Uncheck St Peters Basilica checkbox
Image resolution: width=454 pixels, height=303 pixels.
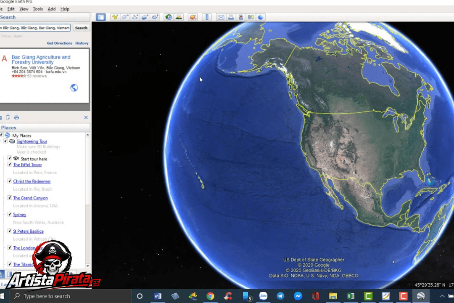click(x=10, y=231)
